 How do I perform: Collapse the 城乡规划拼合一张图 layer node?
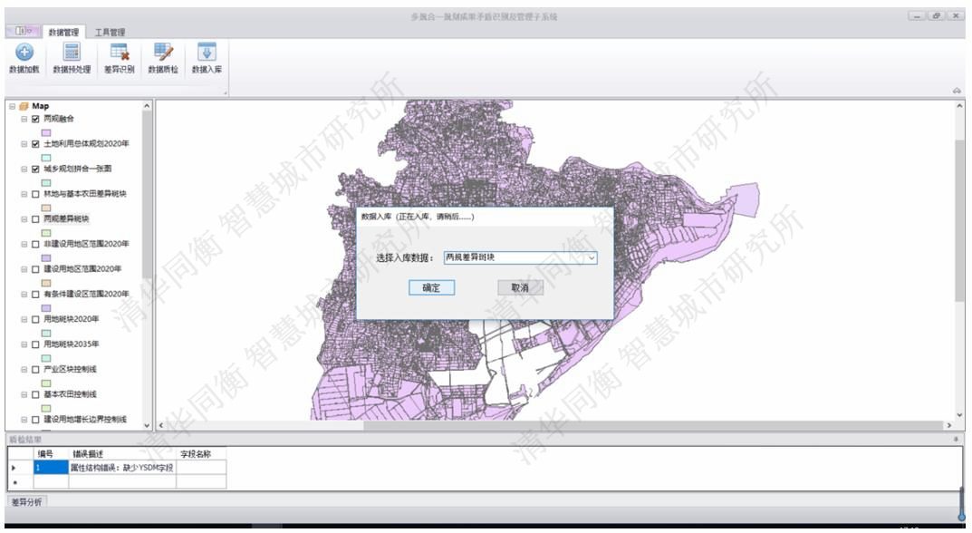pos(24,169)
